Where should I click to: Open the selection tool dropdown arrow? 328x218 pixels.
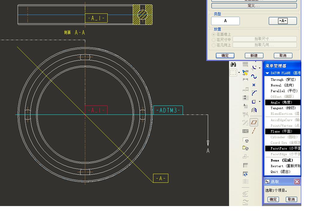click(239, 73)
